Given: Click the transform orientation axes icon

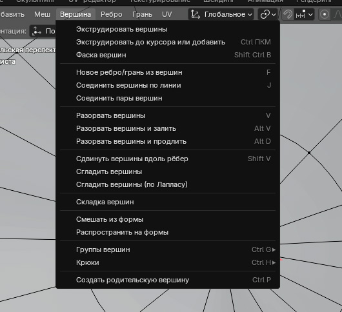Looking at the screenshot, I should 196,14.
